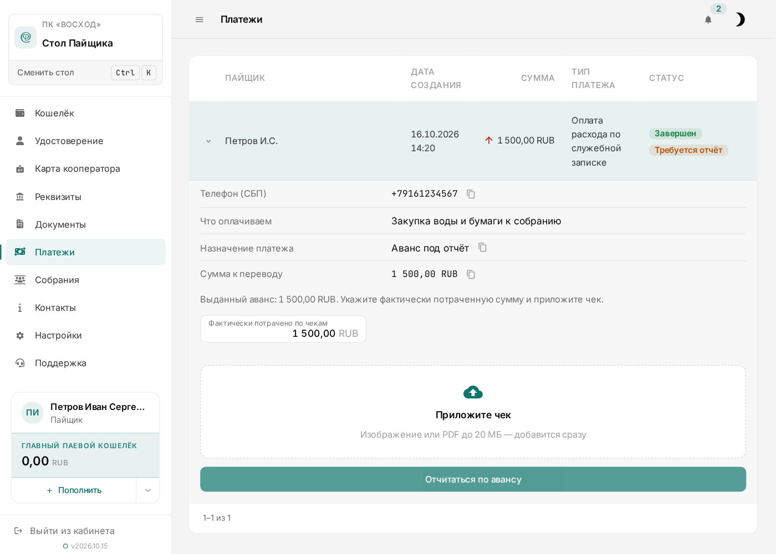Copy the phone number +79161234567
This screenshot has width=776, height=554.
pos(471,194)
